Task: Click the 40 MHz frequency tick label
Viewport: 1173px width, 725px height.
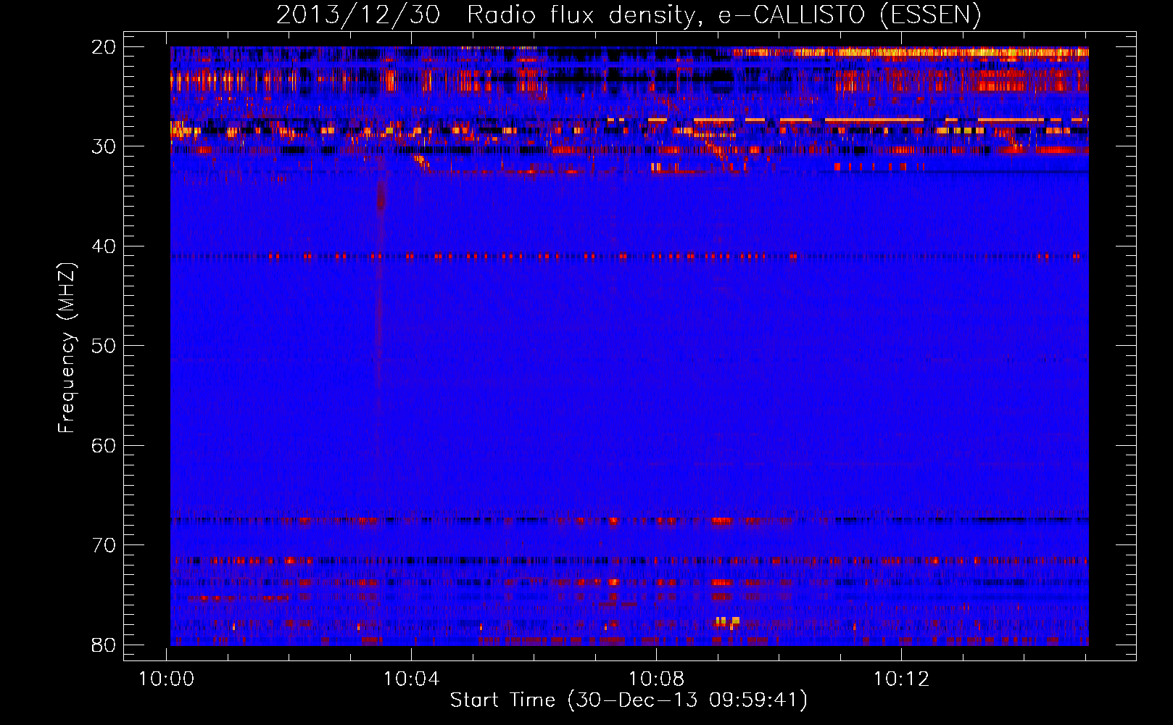Action: tap(104, 246)
